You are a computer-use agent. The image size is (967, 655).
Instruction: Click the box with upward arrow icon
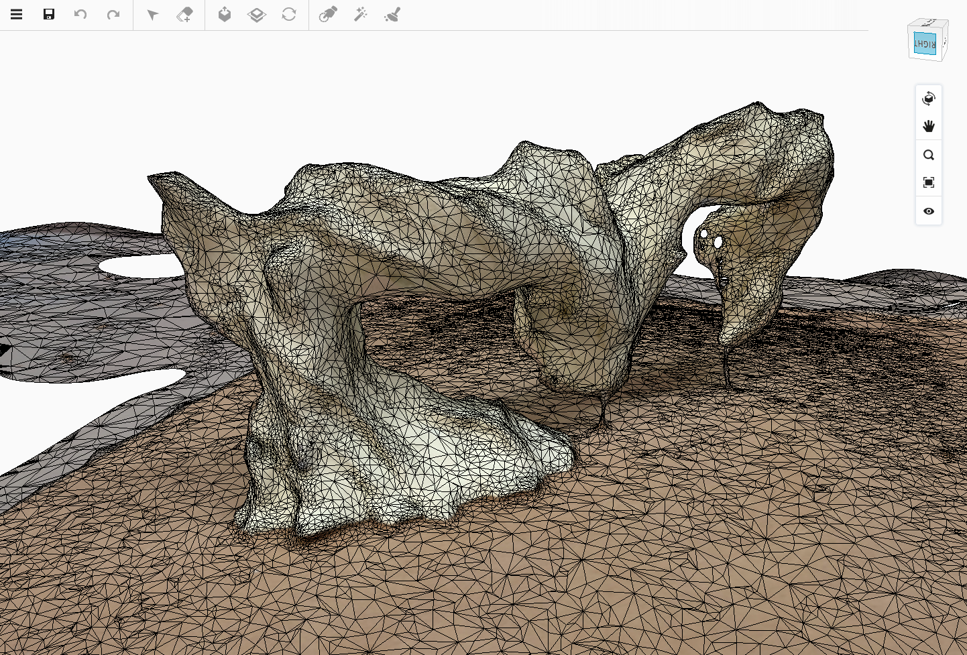coord(225,15)
